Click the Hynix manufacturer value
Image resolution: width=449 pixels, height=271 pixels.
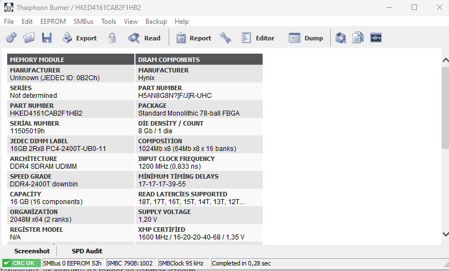(147, 78)
